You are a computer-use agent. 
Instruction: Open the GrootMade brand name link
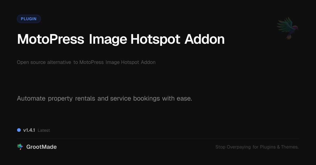[41, 147]
